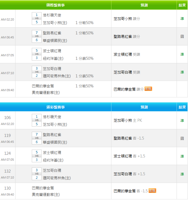Click the 結果 header in the blue table
This screenshot has width=188, height=201.
coord(182,107)
